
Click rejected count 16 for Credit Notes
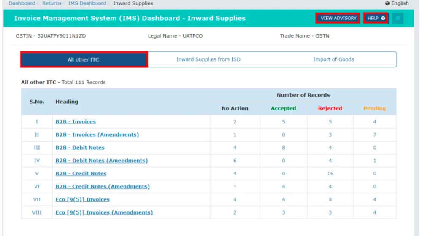pyautogui.click(x=330, y=174)
